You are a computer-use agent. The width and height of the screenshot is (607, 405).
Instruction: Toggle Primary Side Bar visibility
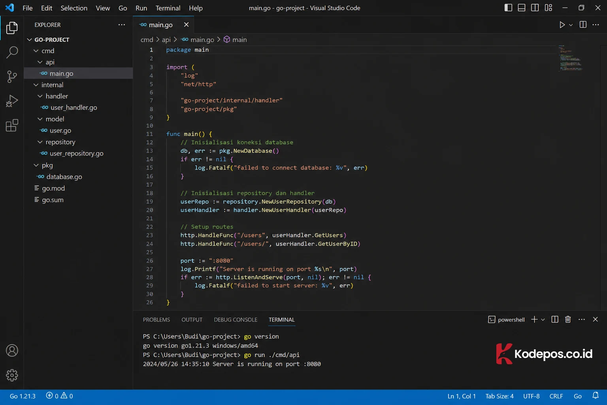[508, 8]
